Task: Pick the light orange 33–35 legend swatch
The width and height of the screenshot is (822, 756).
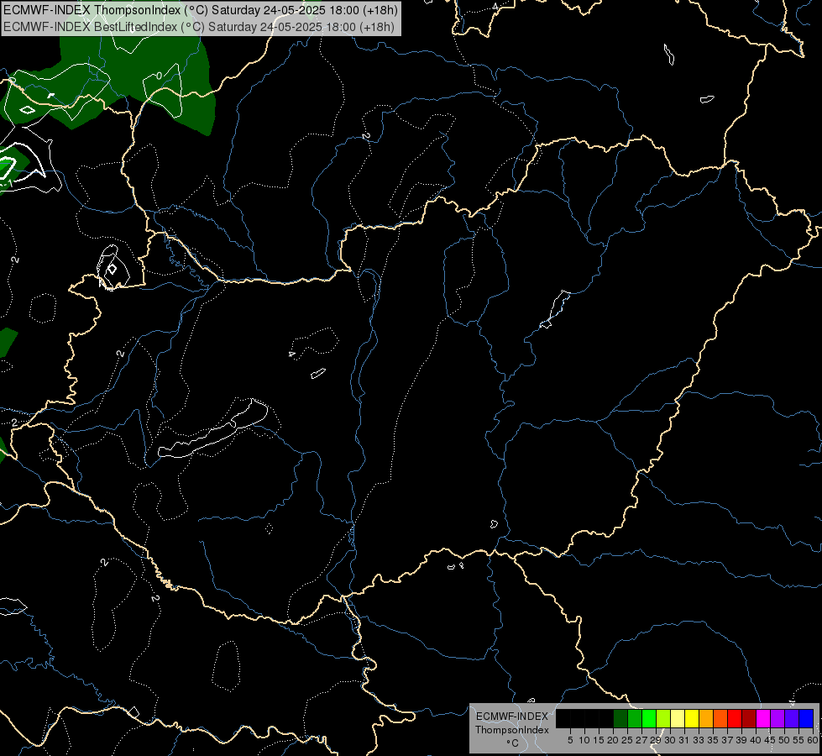Action: pos(706,719)
